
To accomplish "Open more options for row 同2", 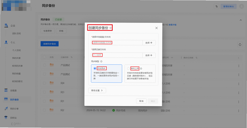I will pos(239,110).
